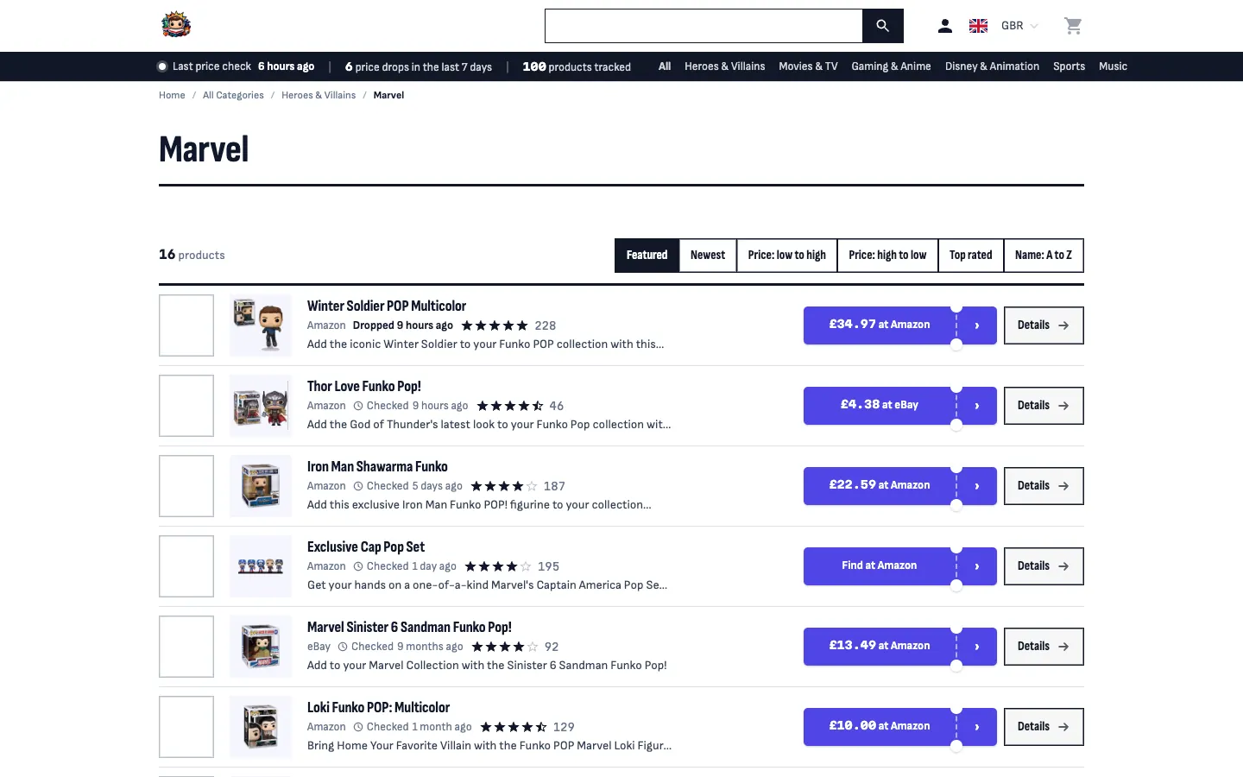Buy Sandman for £13.49 at Amazon
The height and width of the screenshot is (777, 1243).
[880, 647]
